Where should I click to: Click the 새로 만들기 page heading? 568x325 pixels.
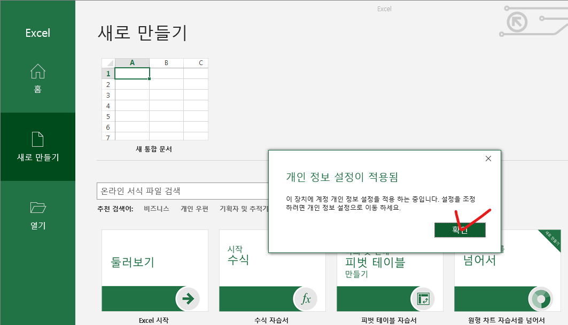(x=142, y=33)
